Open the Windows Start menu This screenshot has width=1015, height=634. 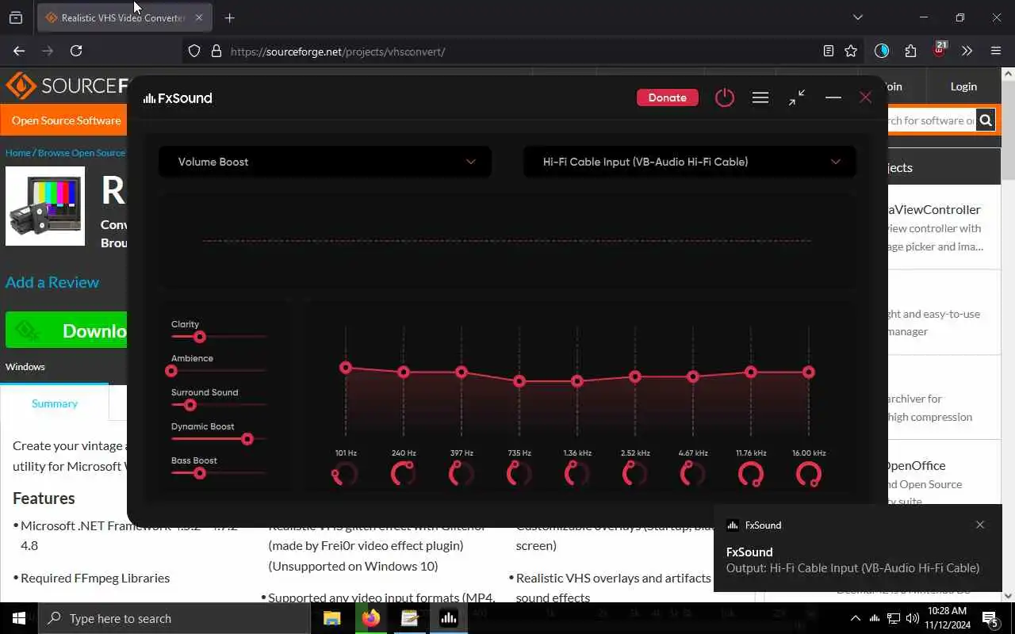[x=19, y=618]
